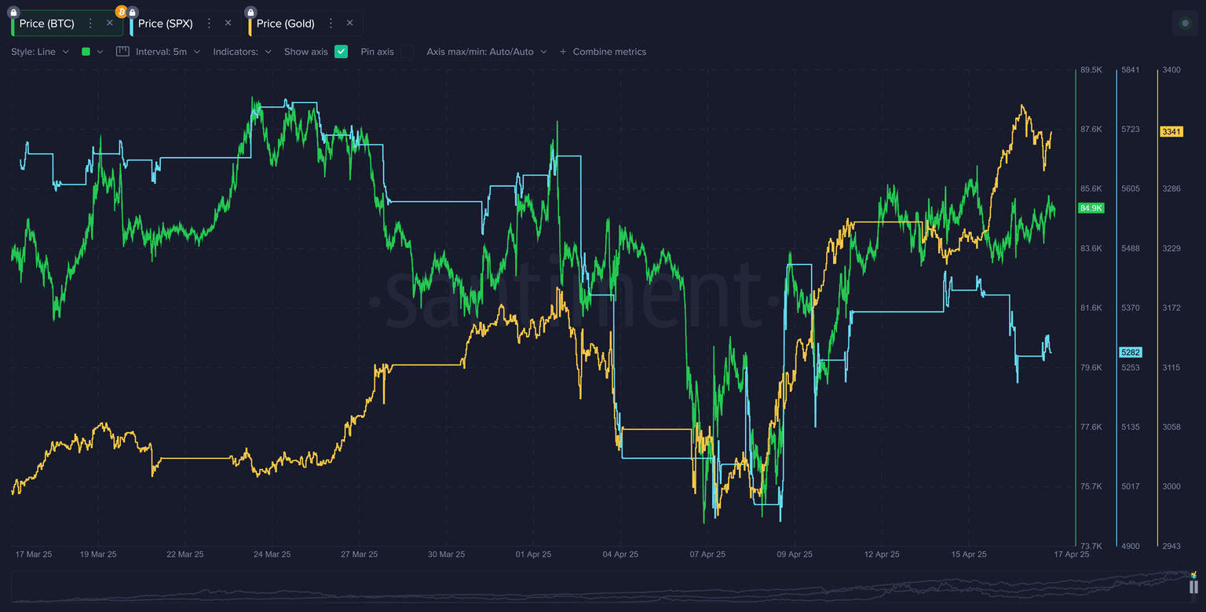Viewport: 1206px width, 612px height.
Task: Click the lock icon on Price (BTC)
Action: [13, 13]
